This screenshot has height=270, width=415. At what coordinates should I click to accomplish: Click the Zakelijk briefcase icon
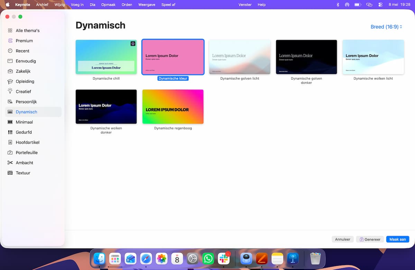point(10,71)
